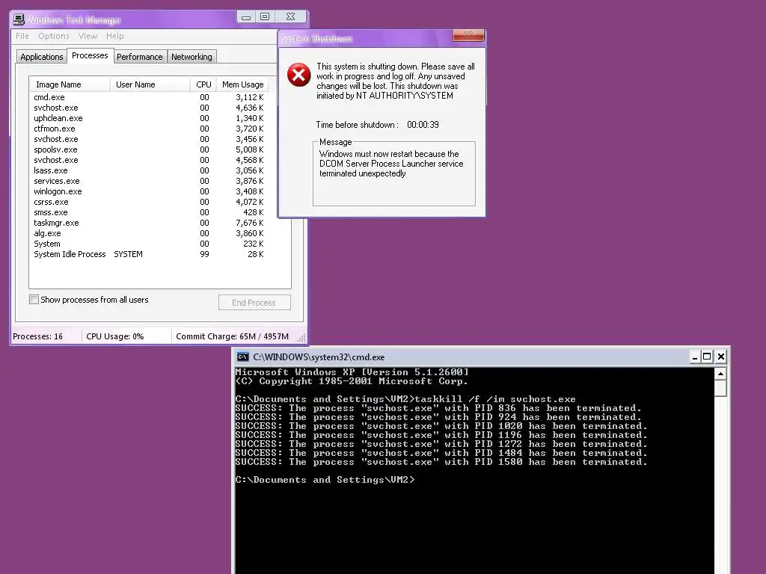The image size is (766, 574).
Task: Select the System Idle Process row
Action: coord(149,254)
